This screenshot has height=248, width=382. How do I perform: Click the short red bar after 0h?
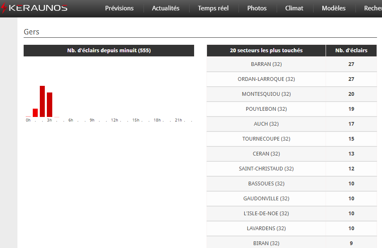click(35, 113)
